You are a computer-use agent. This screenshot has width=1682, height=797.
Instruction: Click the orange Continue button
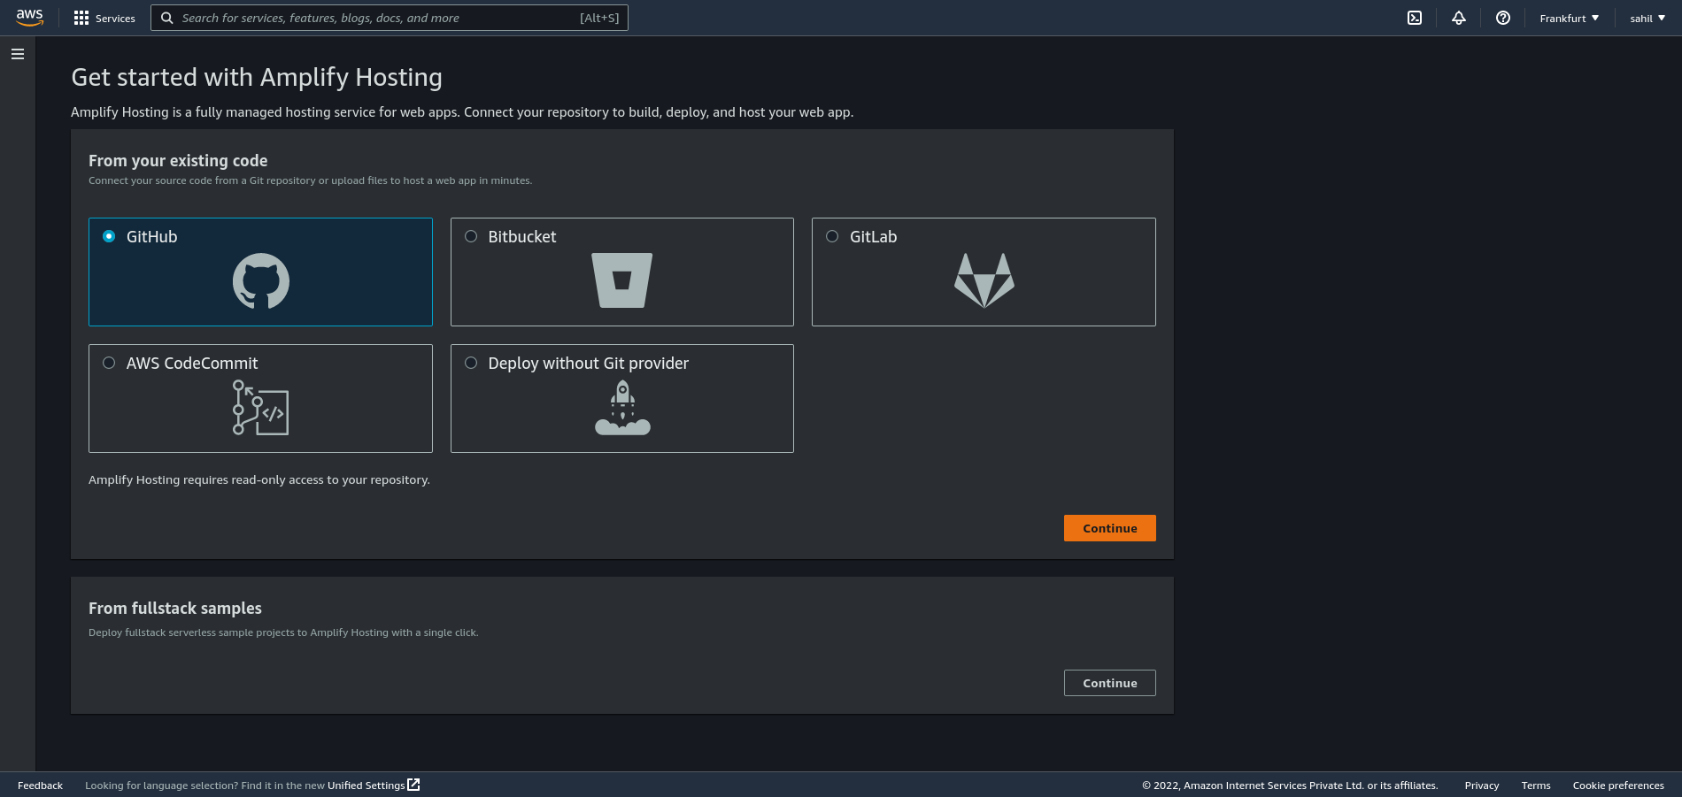1110,528
